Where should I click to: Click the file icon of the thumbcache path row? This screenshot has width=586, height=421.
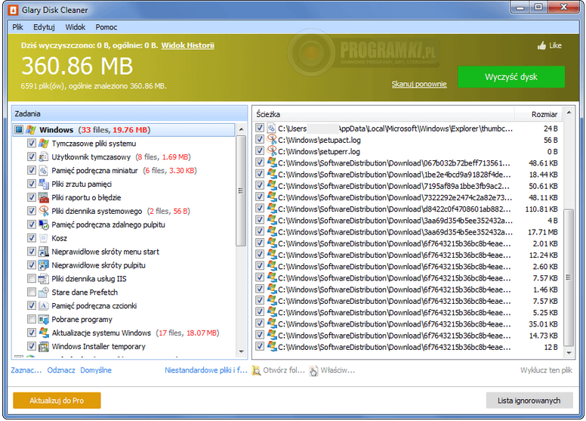click(x=272, y=128)
